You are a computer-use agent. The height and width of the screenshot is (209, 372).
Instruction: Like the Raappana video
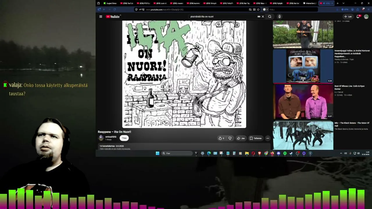[221, 138]
